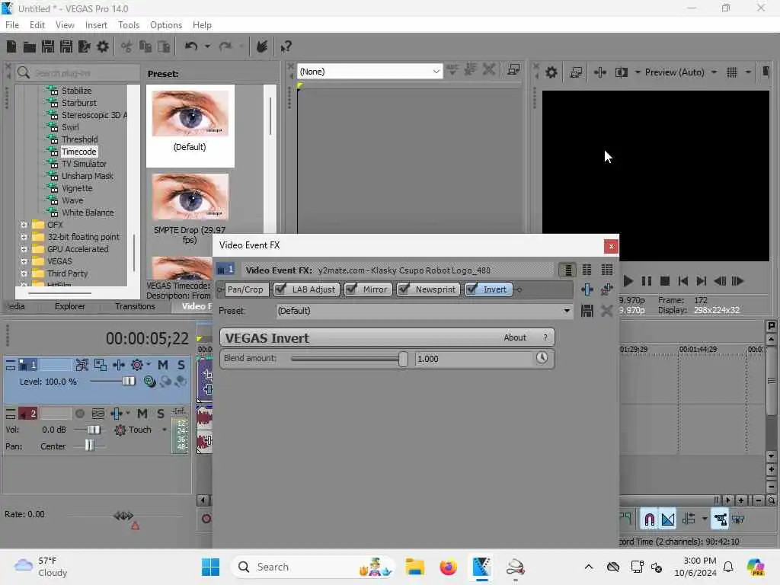Open Firefox from the taskbar
780x585 pixels.
[x=448, y=567]
